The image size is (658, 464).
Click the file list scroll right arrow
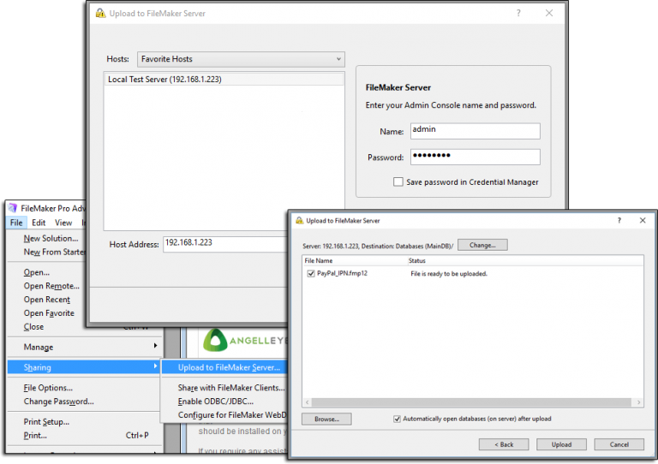(x=638, y=402)
